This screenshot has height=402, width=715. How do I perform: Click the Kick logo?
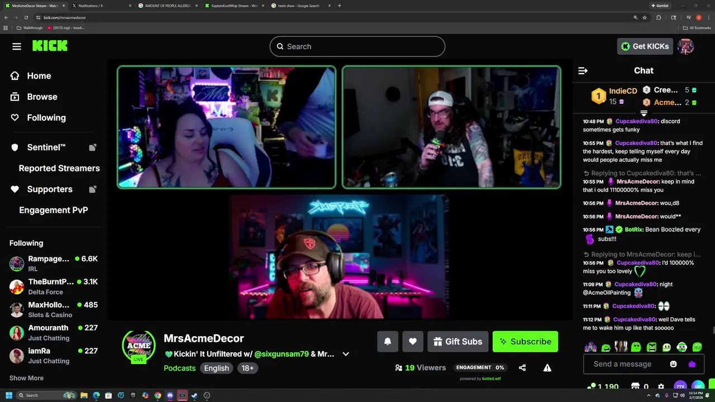(x=50, y=46)
